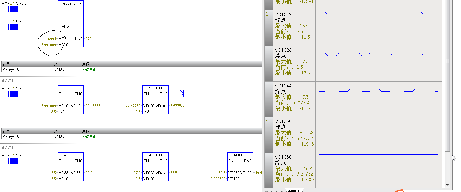Select the MUL_R instruction box

click(71, 100)
